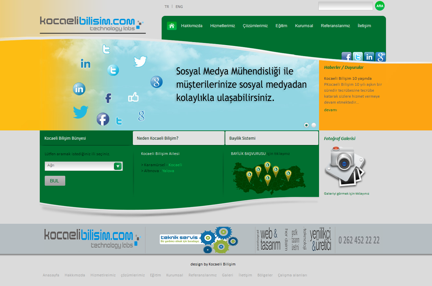Open footer Hakkımızda link
The image size is (432, 286).
pyautogui.click(x=75, y=275)
